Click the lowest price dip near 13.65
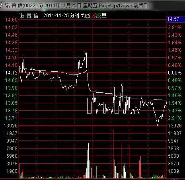This screenshot has height=180, width=185. [158, 125]
